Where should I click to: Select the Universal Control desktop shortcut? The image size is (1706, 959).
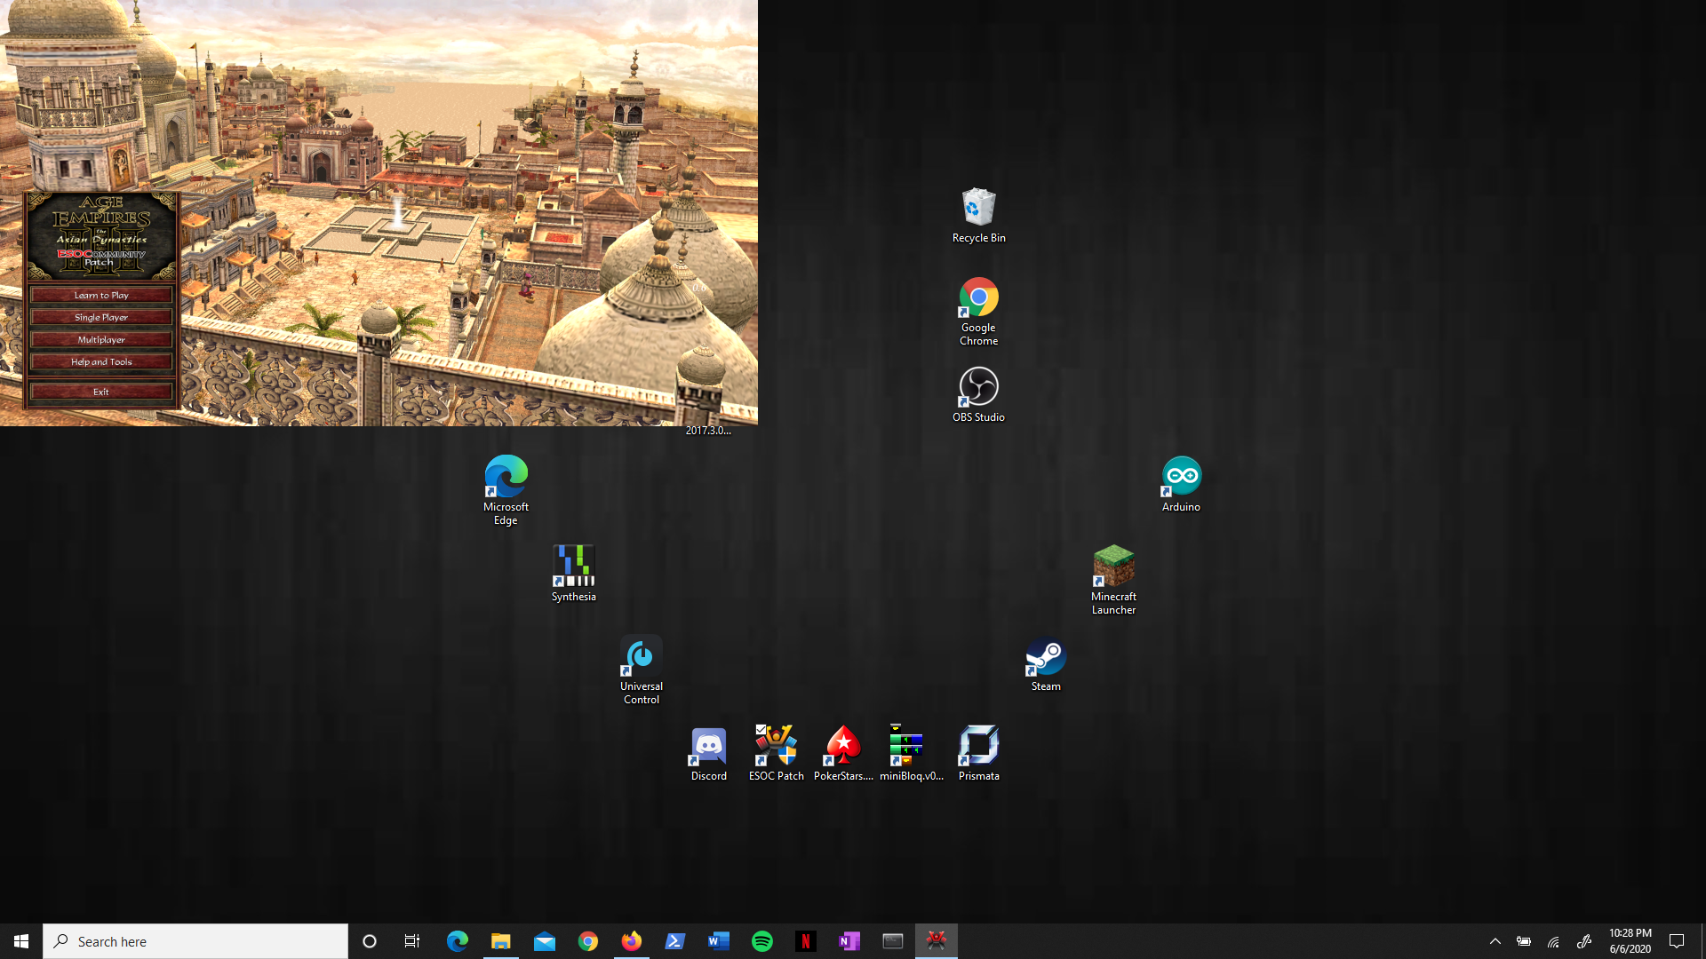coord(641,670)
